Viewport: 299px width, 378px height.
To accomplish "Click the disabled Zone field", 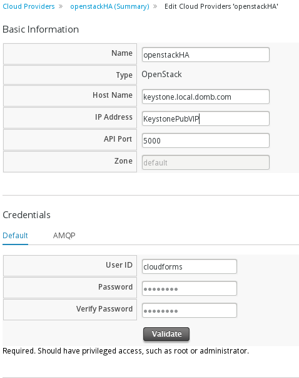I will (205, 162).
